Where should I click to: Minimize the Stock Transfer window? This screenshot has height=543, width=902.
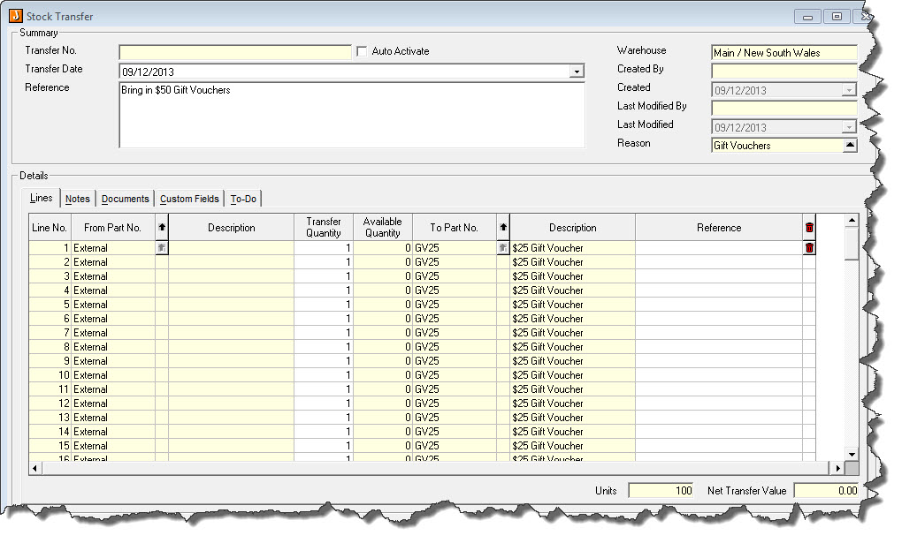click(x=807, y=17)
